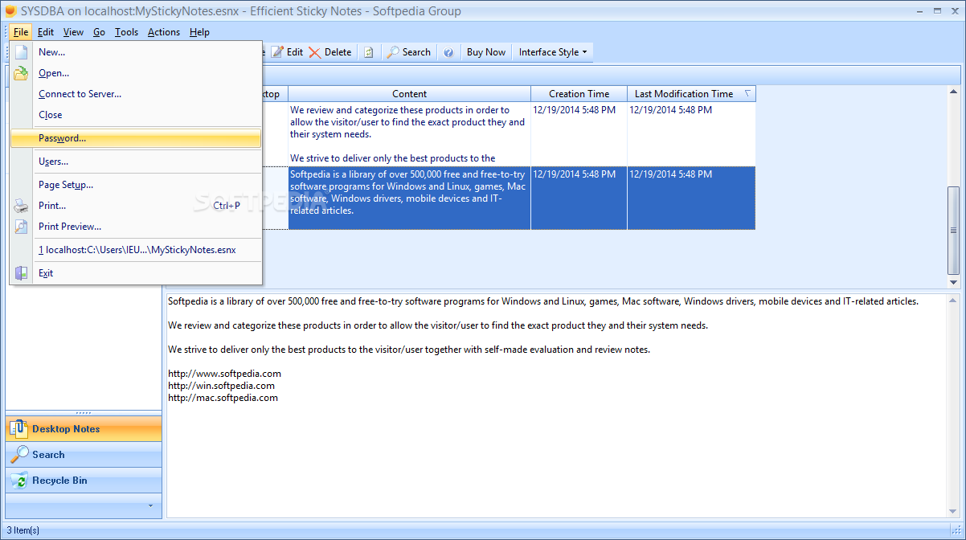Select note 'Softpedia is a library of over 500,000'
966x540 pixels.
(x=409, y=198)
